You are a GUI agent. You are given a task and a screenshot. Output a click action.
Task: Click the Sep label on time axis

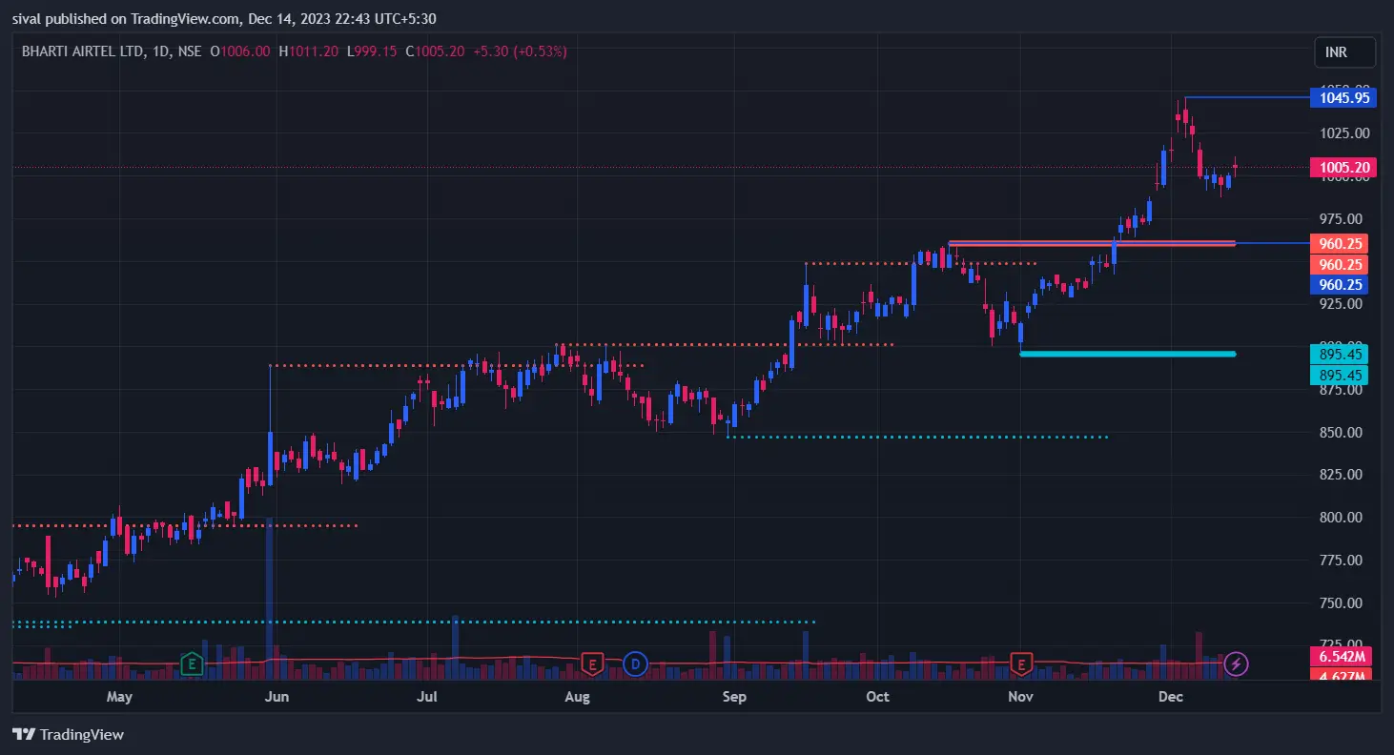(x=734, y=697)
